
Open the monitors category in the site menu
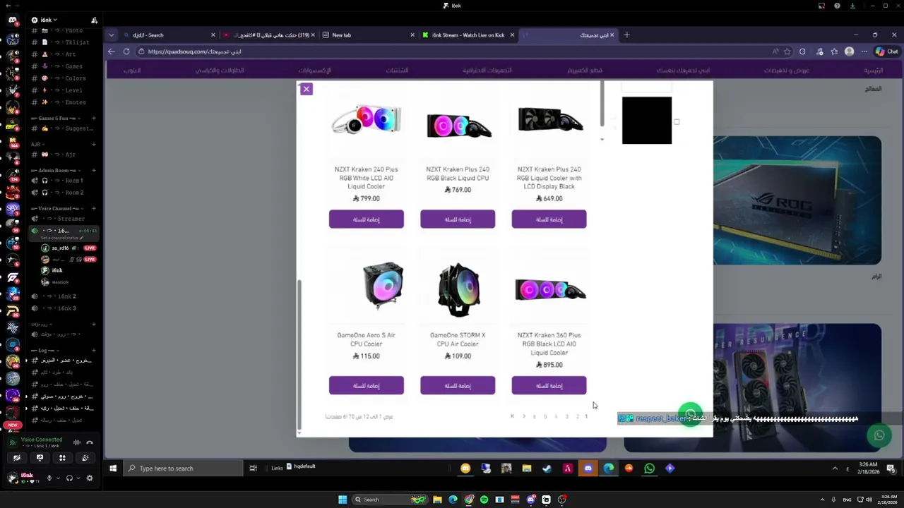(397, 71)
